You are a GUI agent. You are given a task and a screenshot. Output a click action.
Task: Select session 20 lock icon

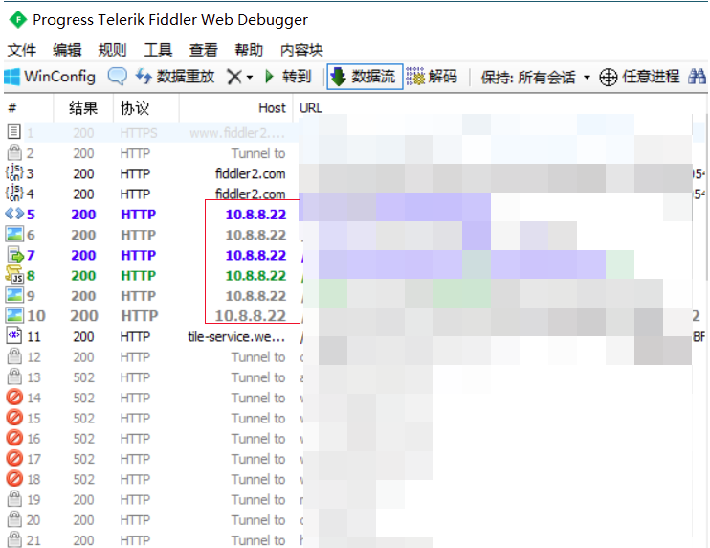14,519
